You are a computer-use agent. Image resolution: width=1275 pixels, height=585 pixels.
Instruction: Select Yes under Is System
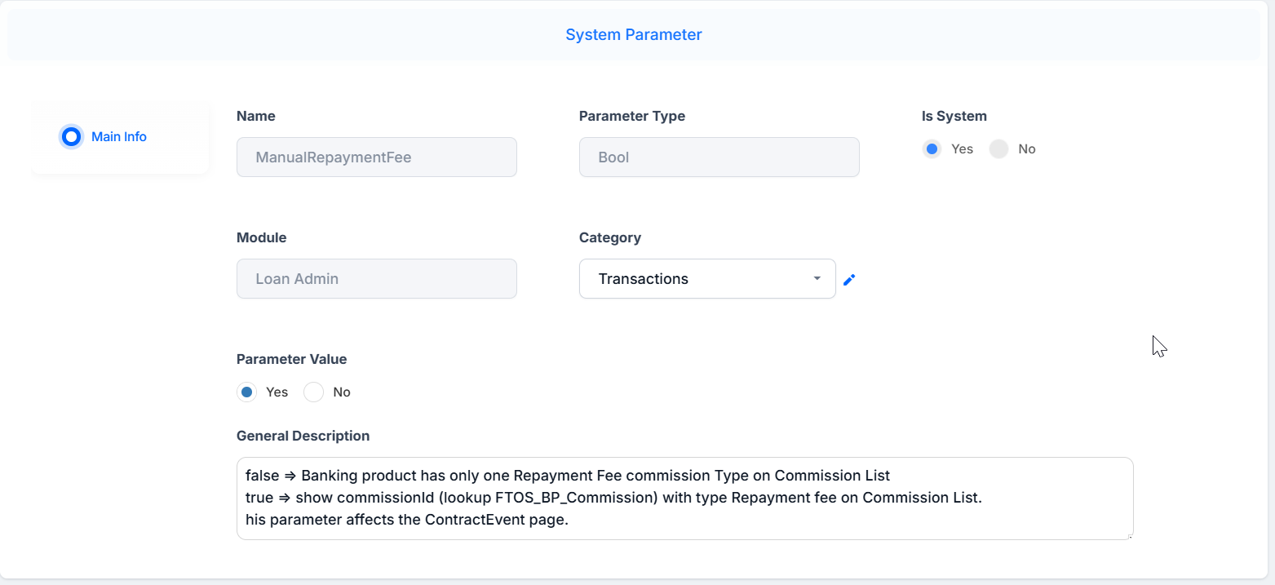pyautogui.click(x=932, y=149)
